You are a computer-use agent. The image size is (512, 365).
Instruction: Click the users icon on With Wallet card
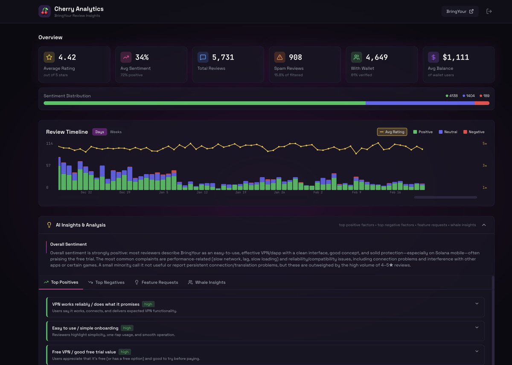coord(356,57)
